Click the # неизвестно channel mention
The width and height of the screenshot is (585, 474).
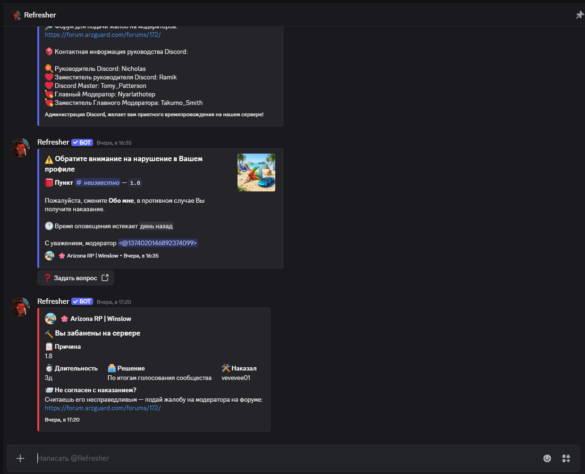(x=97, y=182)
